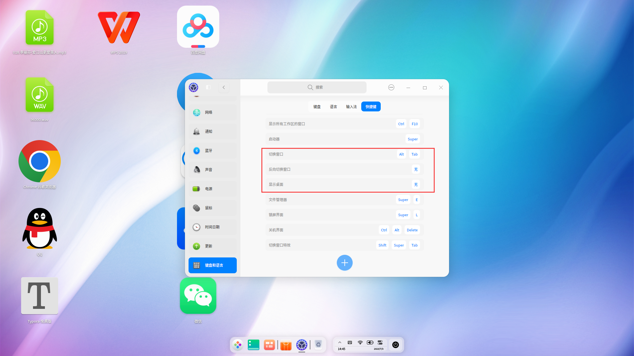Click inside the 搜索 search field

coord(317,87)
